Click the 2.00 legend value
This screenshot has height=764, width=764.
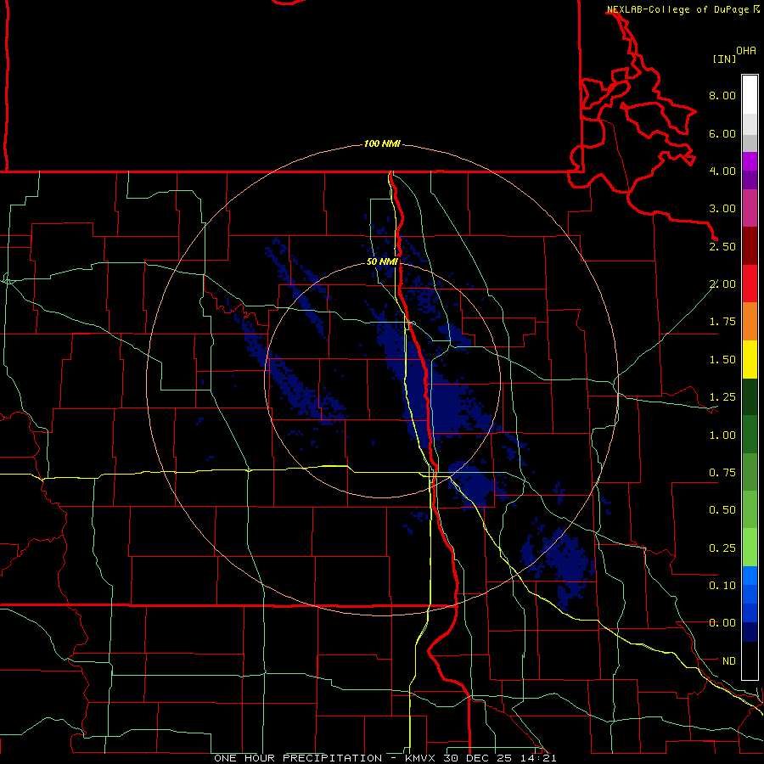pos(722,284)
